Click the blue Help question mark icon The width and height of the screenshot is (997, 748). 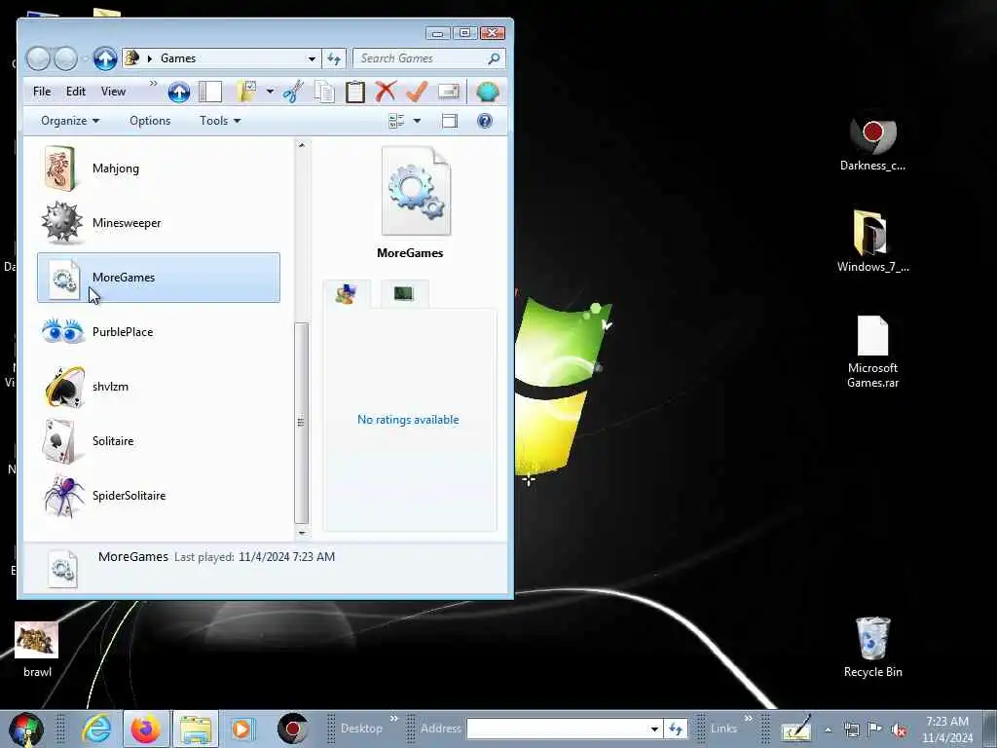click(x=485, y=121)
